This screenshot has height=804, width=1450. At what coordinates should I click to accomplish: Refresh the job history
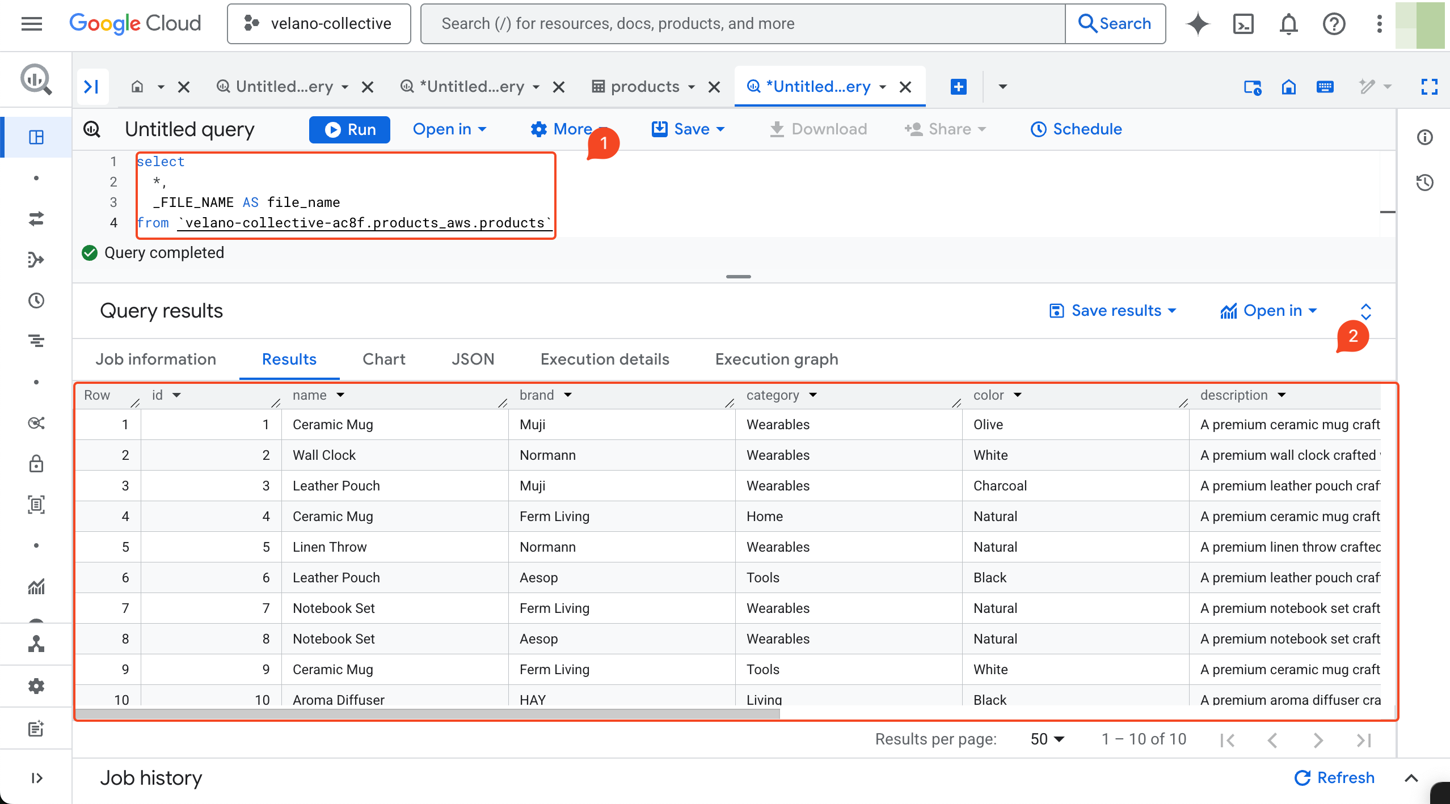pyautogui.click(x=1334, y=778)
